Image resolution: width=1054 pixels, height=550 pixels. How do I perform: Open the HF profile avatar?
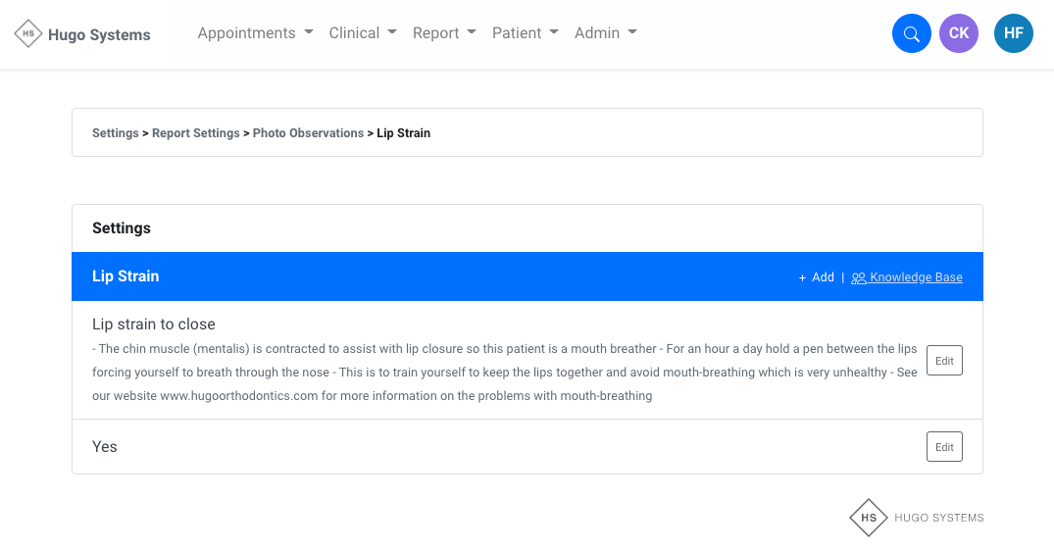[1013, 33]
